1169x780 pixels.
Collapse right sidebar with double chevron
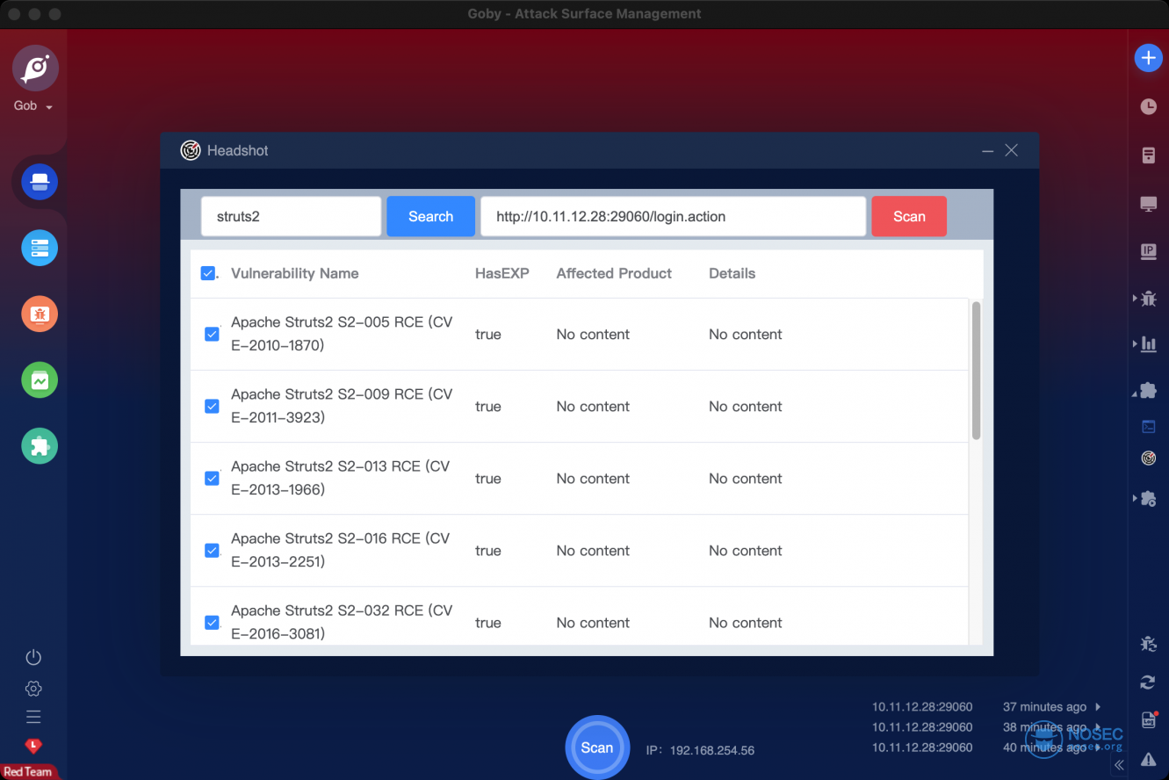[1119, 765]
